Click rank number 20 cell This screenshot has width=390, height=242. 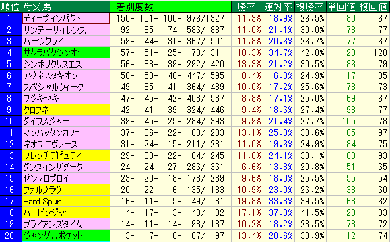pos(11,235)
